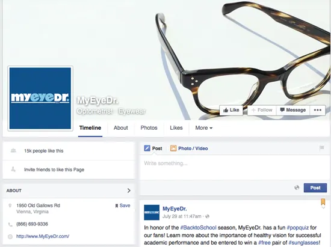Click the #sunglasses hashtag
331x247 pixels.
(x=303, y=243)
